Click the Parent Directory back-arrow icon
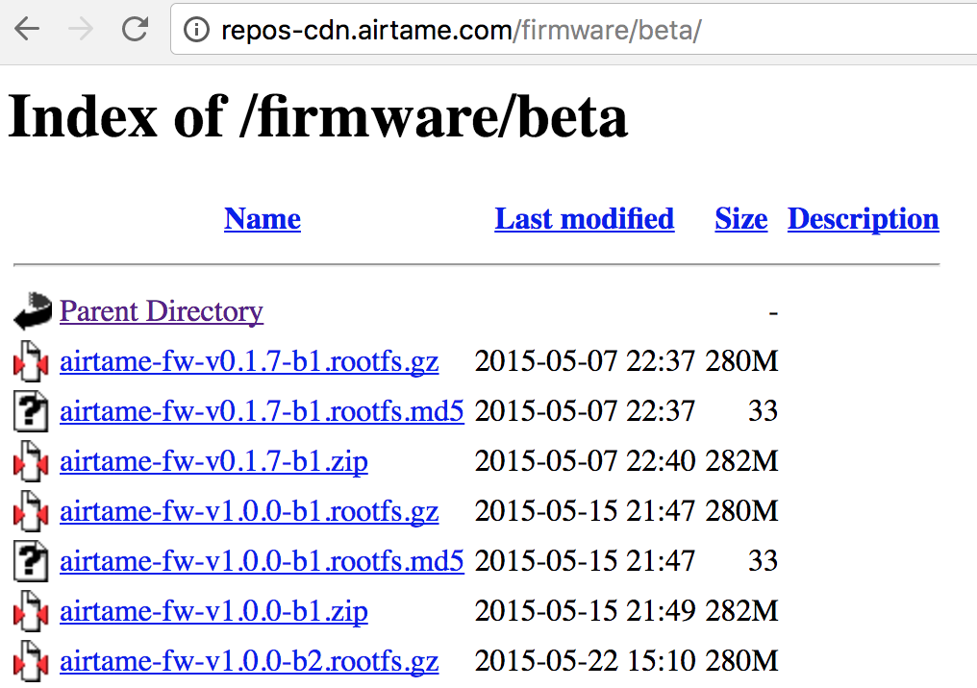The height and width of the screenshot is (688, 977). (33, 310)
